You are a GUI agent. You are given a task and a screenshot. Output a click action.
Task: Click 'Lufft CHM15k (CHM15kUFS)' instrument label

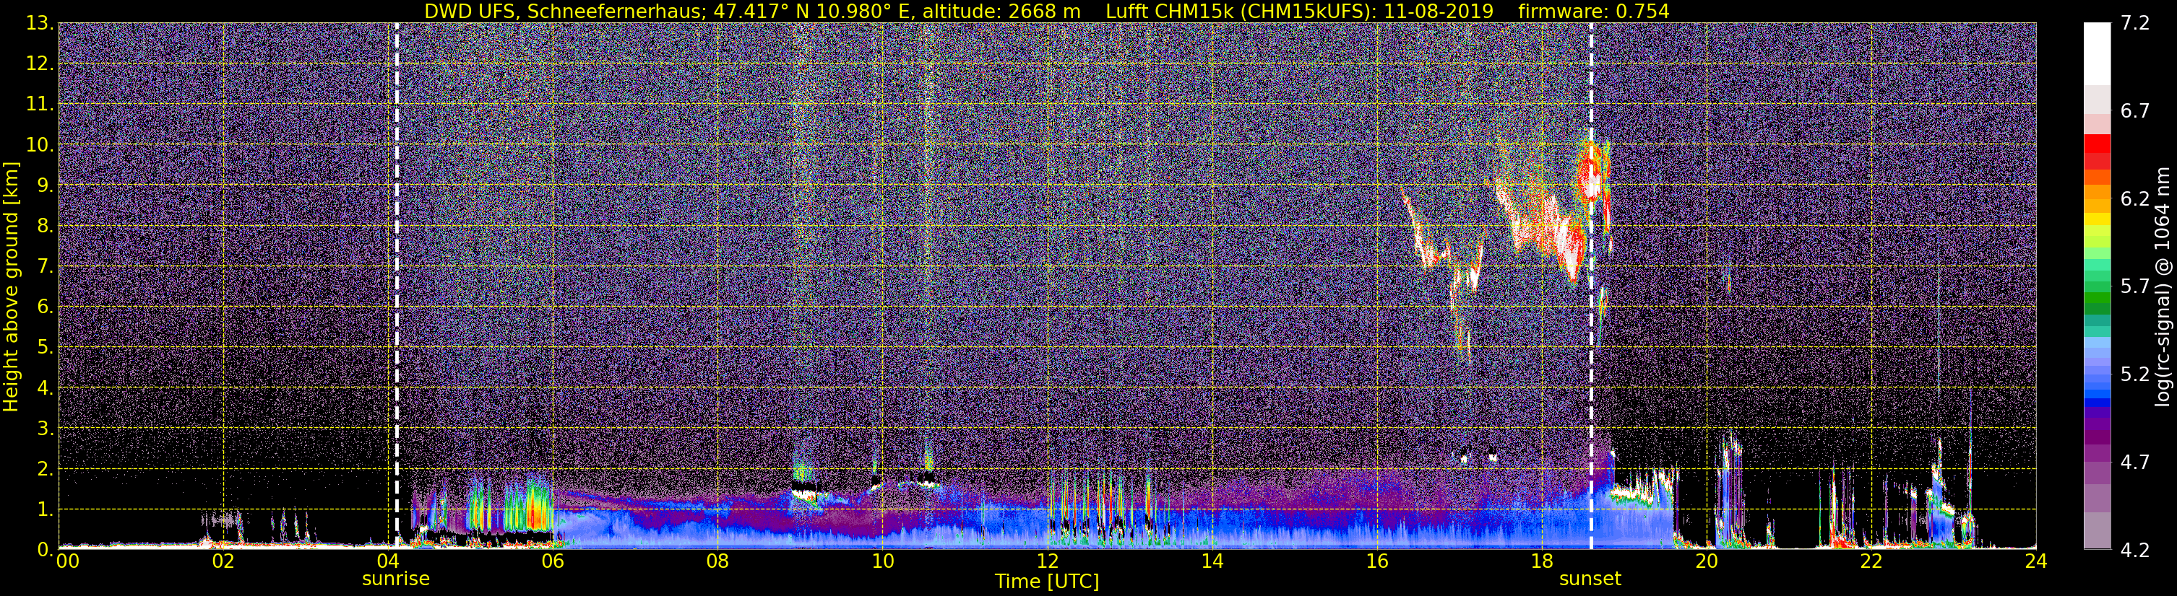coord(1240,12)
